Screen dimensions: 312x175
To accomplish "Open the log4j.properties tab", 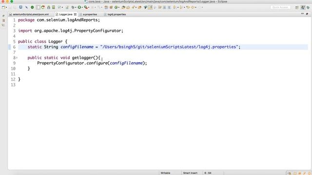I will pyautogui.click(x=117, y=15).
